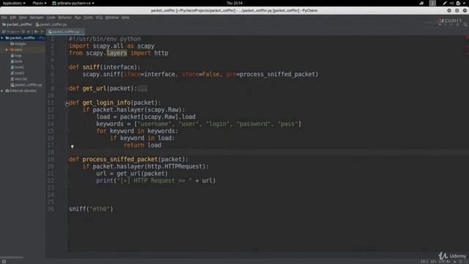Select External Libraries in project tree
Image resolution: width=469 pixels, height=264 pixels.
pyautogui.click(x=21, y=91)
